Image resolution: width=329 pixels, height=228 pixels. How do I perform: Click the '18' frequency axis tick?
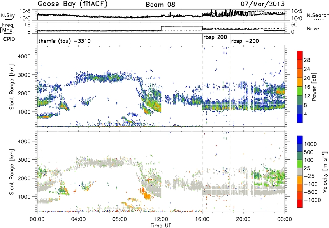tap(28, 25)
